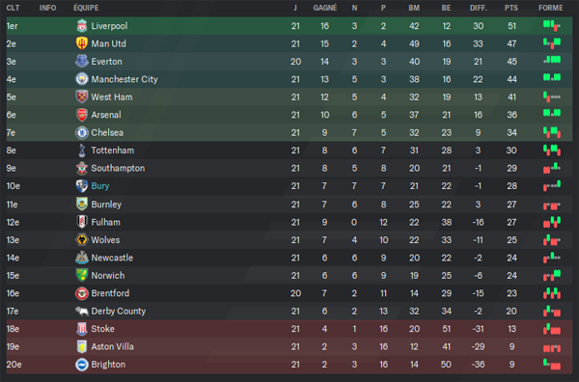Select the Everton crest icon
The image size is (579, 382).
[x=82, y=62]
